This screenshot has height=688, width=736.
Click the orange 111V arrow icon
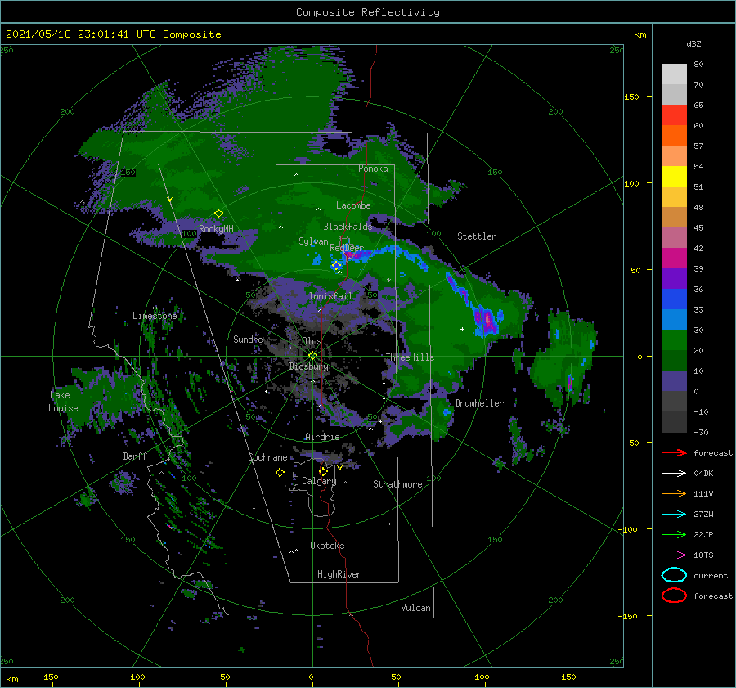tap(674, 493)
